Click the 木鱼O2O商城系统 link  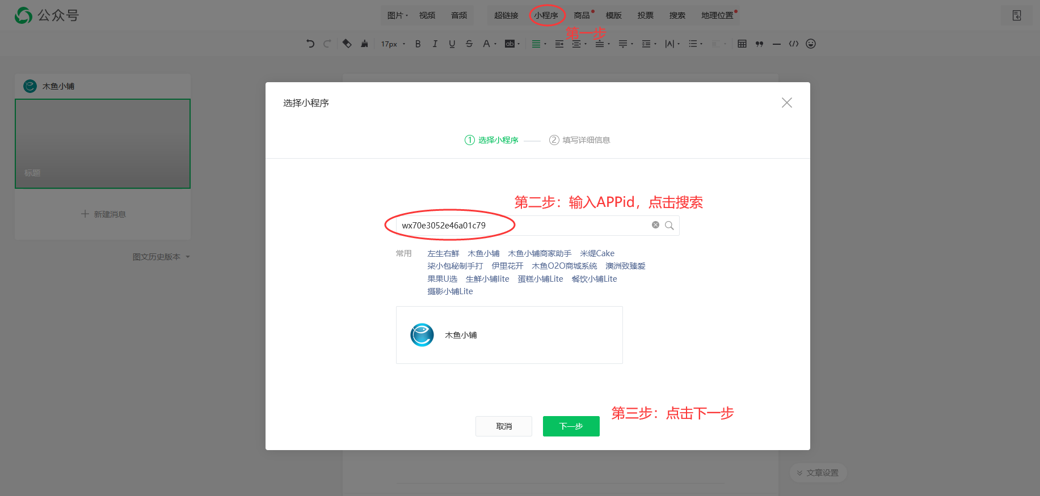(x=565, y=266)
